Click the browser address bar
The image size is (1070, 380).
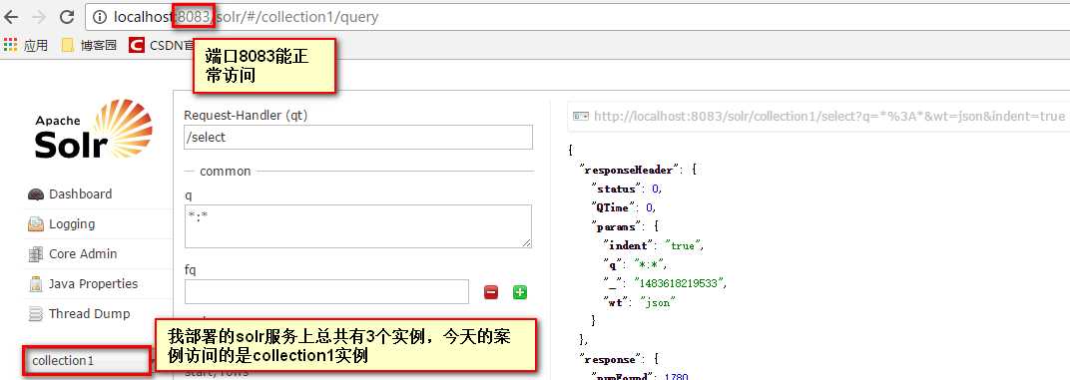pos(577,16)
